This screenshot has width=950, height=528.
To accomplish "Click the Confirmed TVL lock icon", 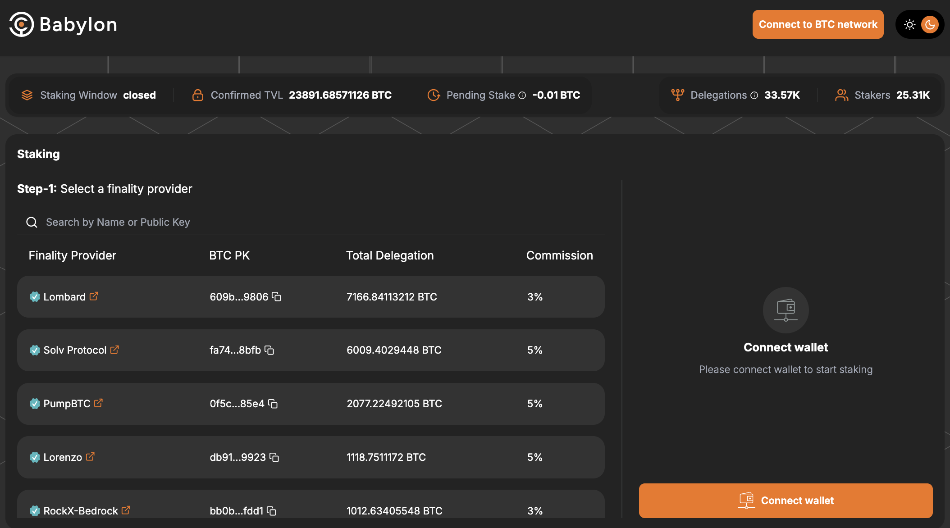I will point(198,95).
